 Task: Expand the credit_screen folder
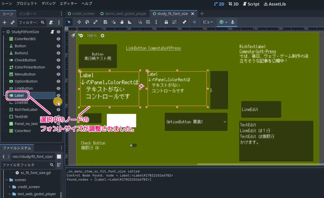coord(9,187)
